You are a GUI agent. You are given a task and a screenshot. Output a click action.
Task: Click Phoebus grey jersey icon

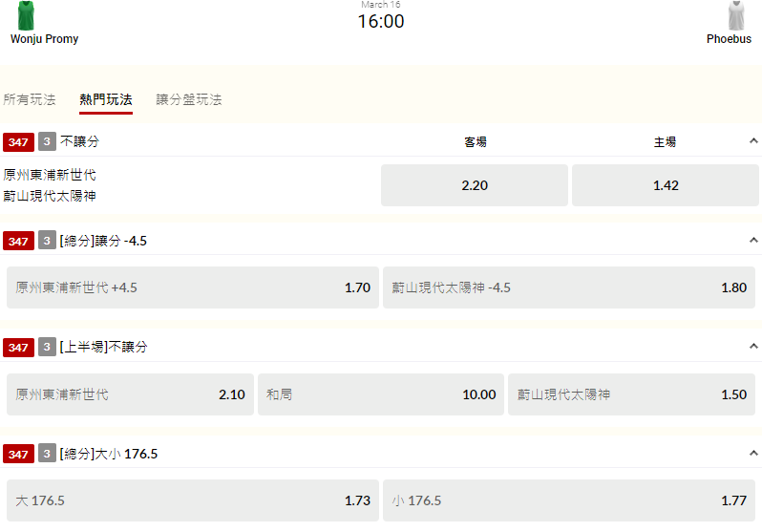pyautogui.click(x=736, y=14)
